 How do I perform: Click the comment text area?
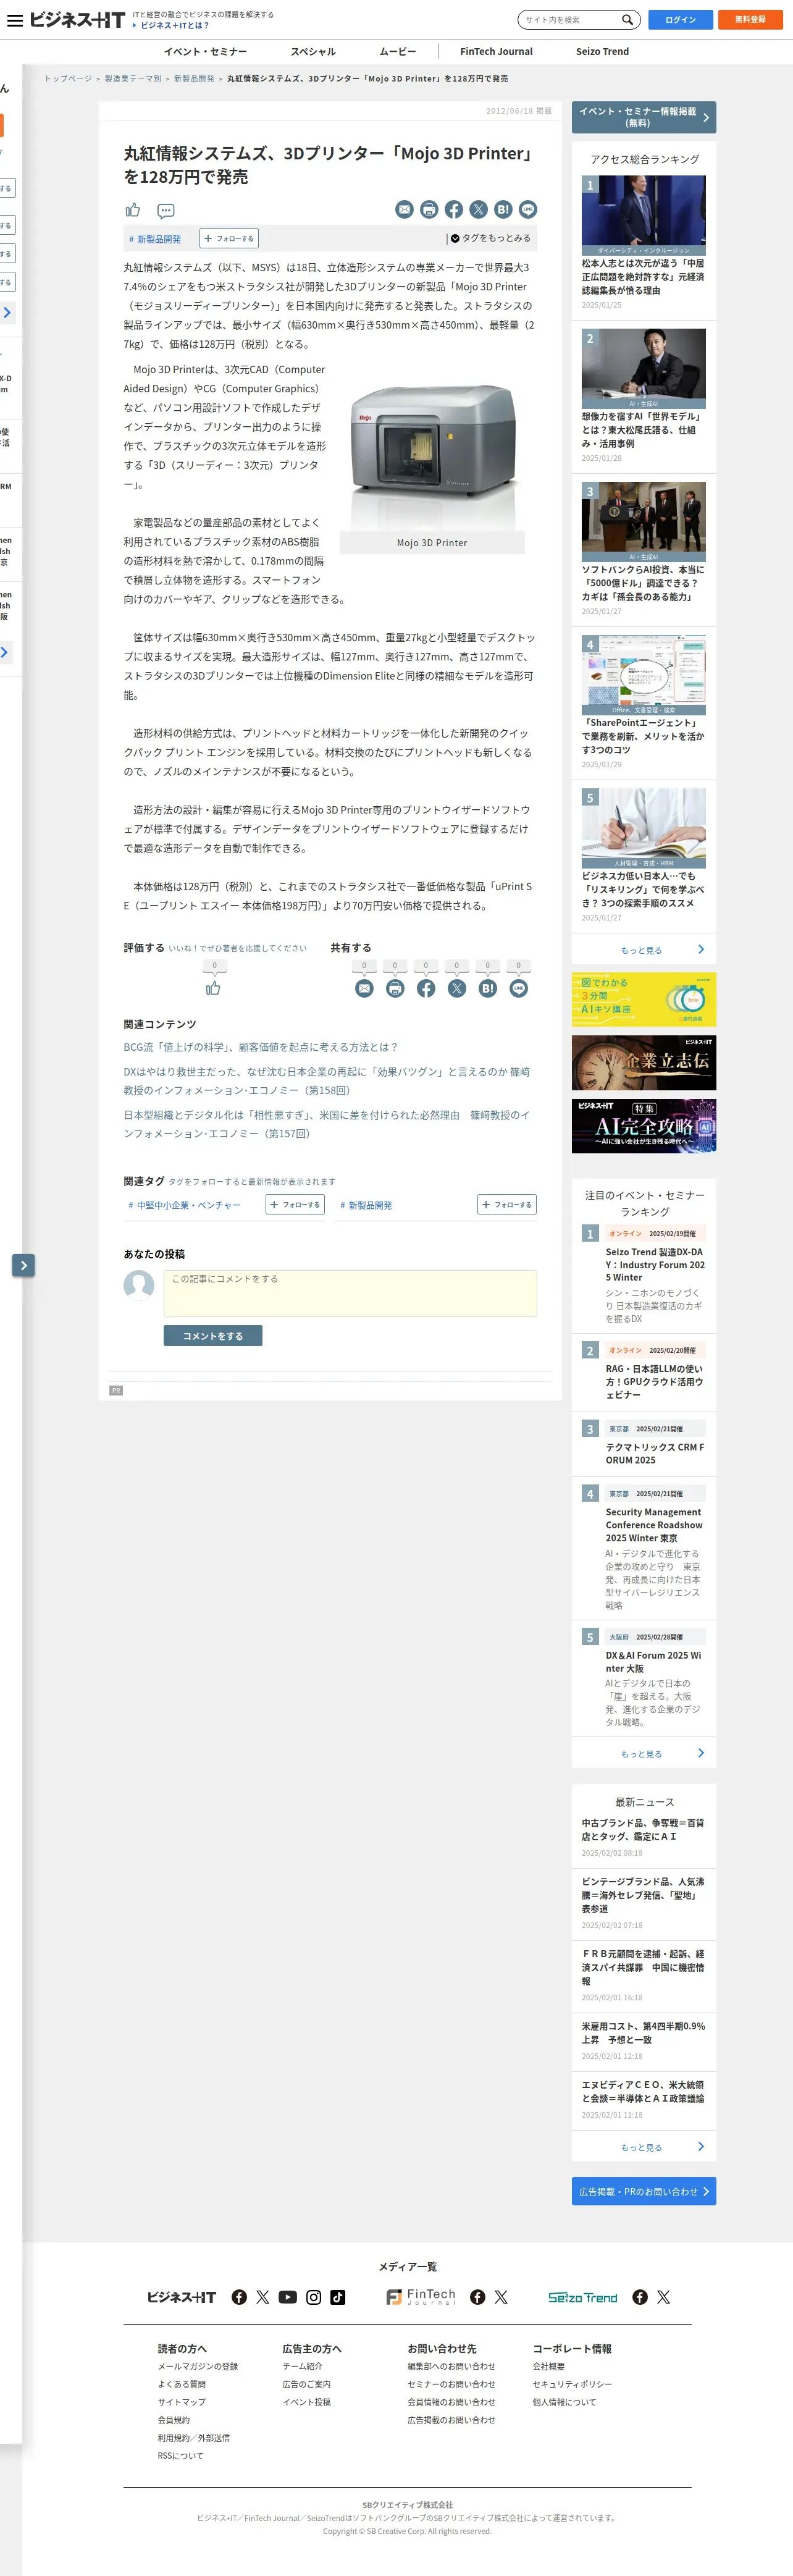[350, 1293]
